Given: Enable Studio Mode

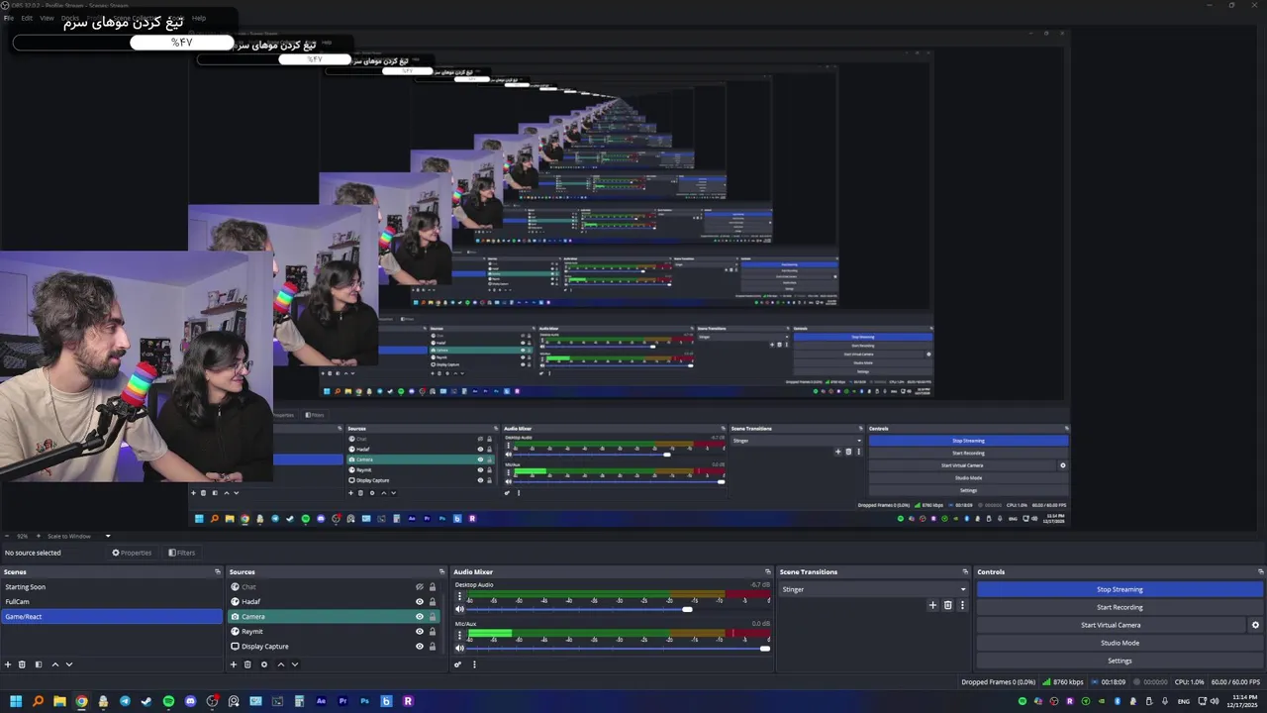Looking at the screenshot, I should 1120,643.
